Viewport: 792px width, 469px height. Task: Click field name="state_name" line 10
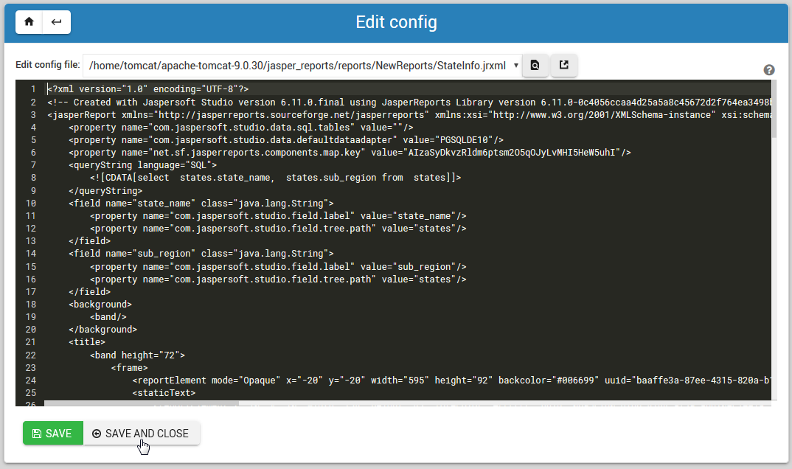pyautogui.click(x=201, y=204)
